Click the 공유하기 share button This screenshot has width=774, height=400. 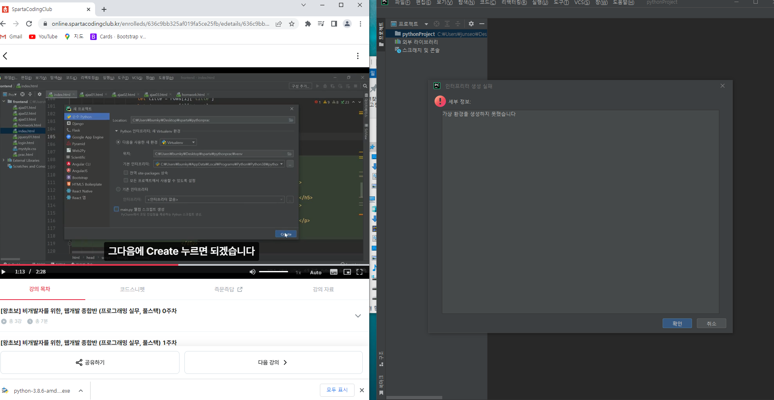point(90,362)
